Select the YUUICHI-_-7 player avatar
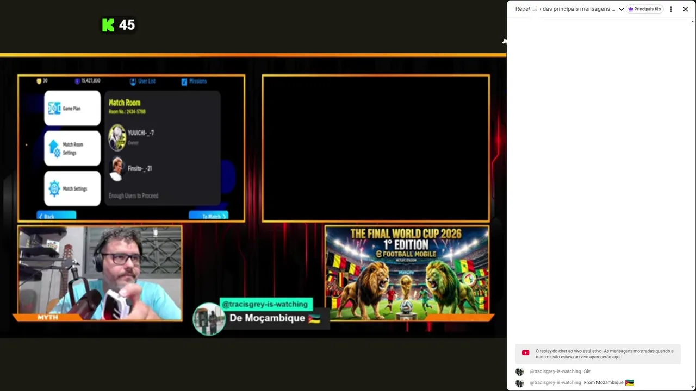 117,137
